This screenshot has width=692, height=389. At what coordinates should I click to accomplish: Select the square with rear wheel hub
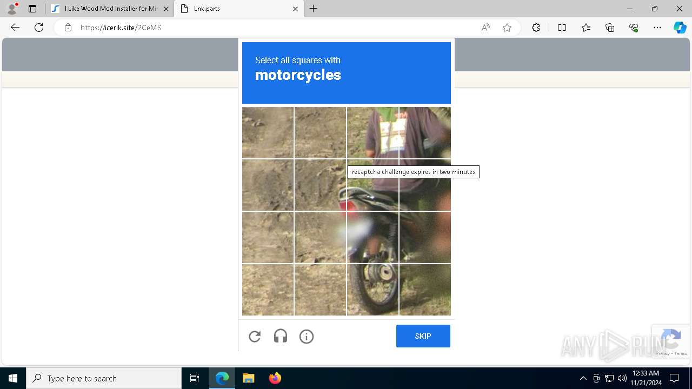click(x=372, y=290)
